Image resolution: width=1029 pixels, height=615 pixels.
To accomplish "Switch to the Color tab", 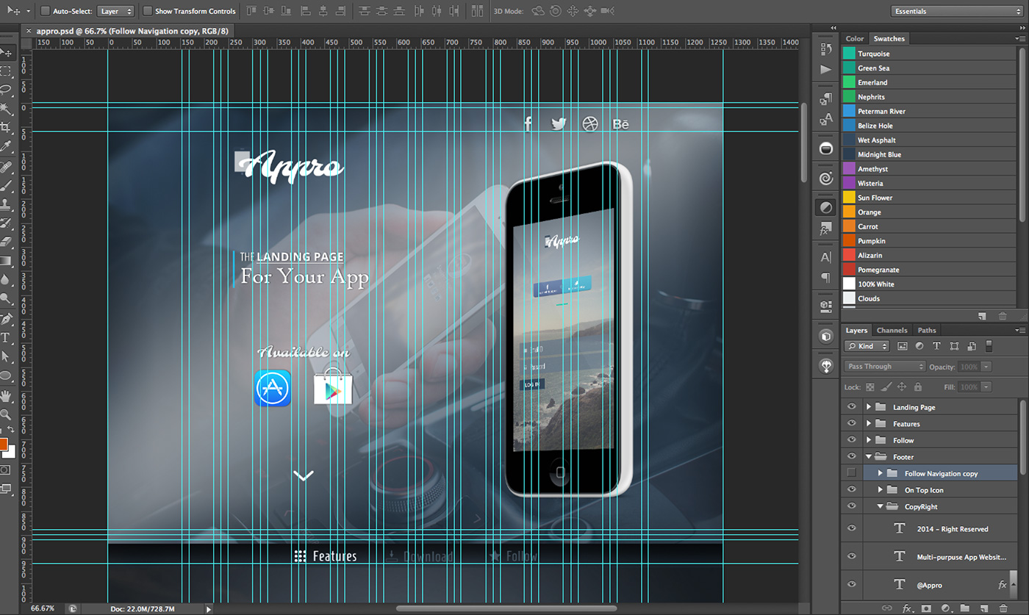I will point(855,38).
